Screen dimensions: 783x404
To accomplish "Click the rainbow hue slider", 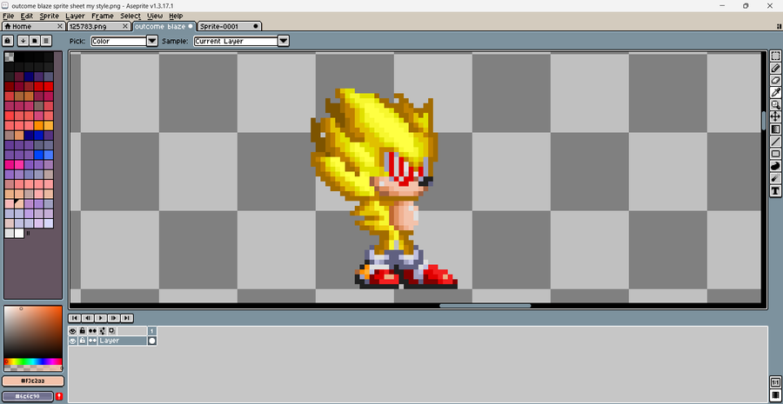I will click(33, 361).
